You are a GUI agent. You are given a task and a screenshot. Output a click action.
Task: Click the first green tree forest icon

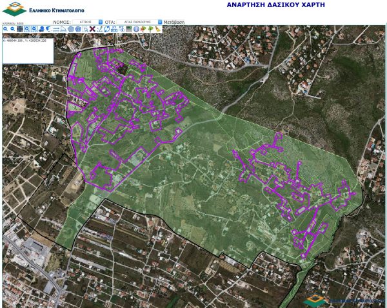(143, 29)
